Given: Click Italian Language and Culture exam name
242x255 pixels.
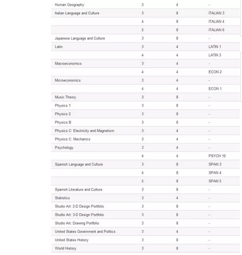Looking at the screenshot, I should [x=77, y=13].
